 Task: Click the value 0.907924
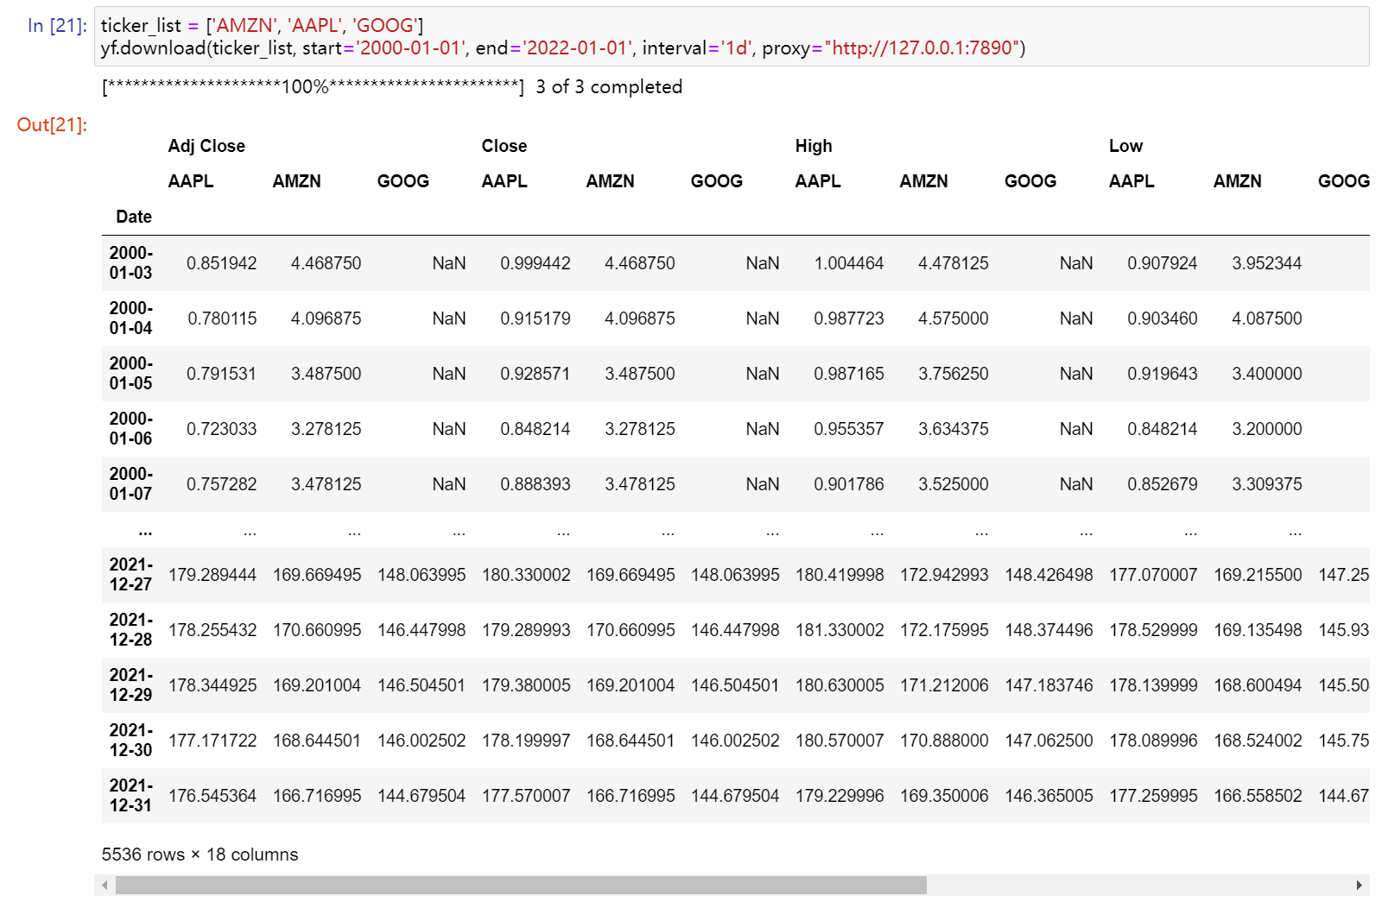[1162, 263]
